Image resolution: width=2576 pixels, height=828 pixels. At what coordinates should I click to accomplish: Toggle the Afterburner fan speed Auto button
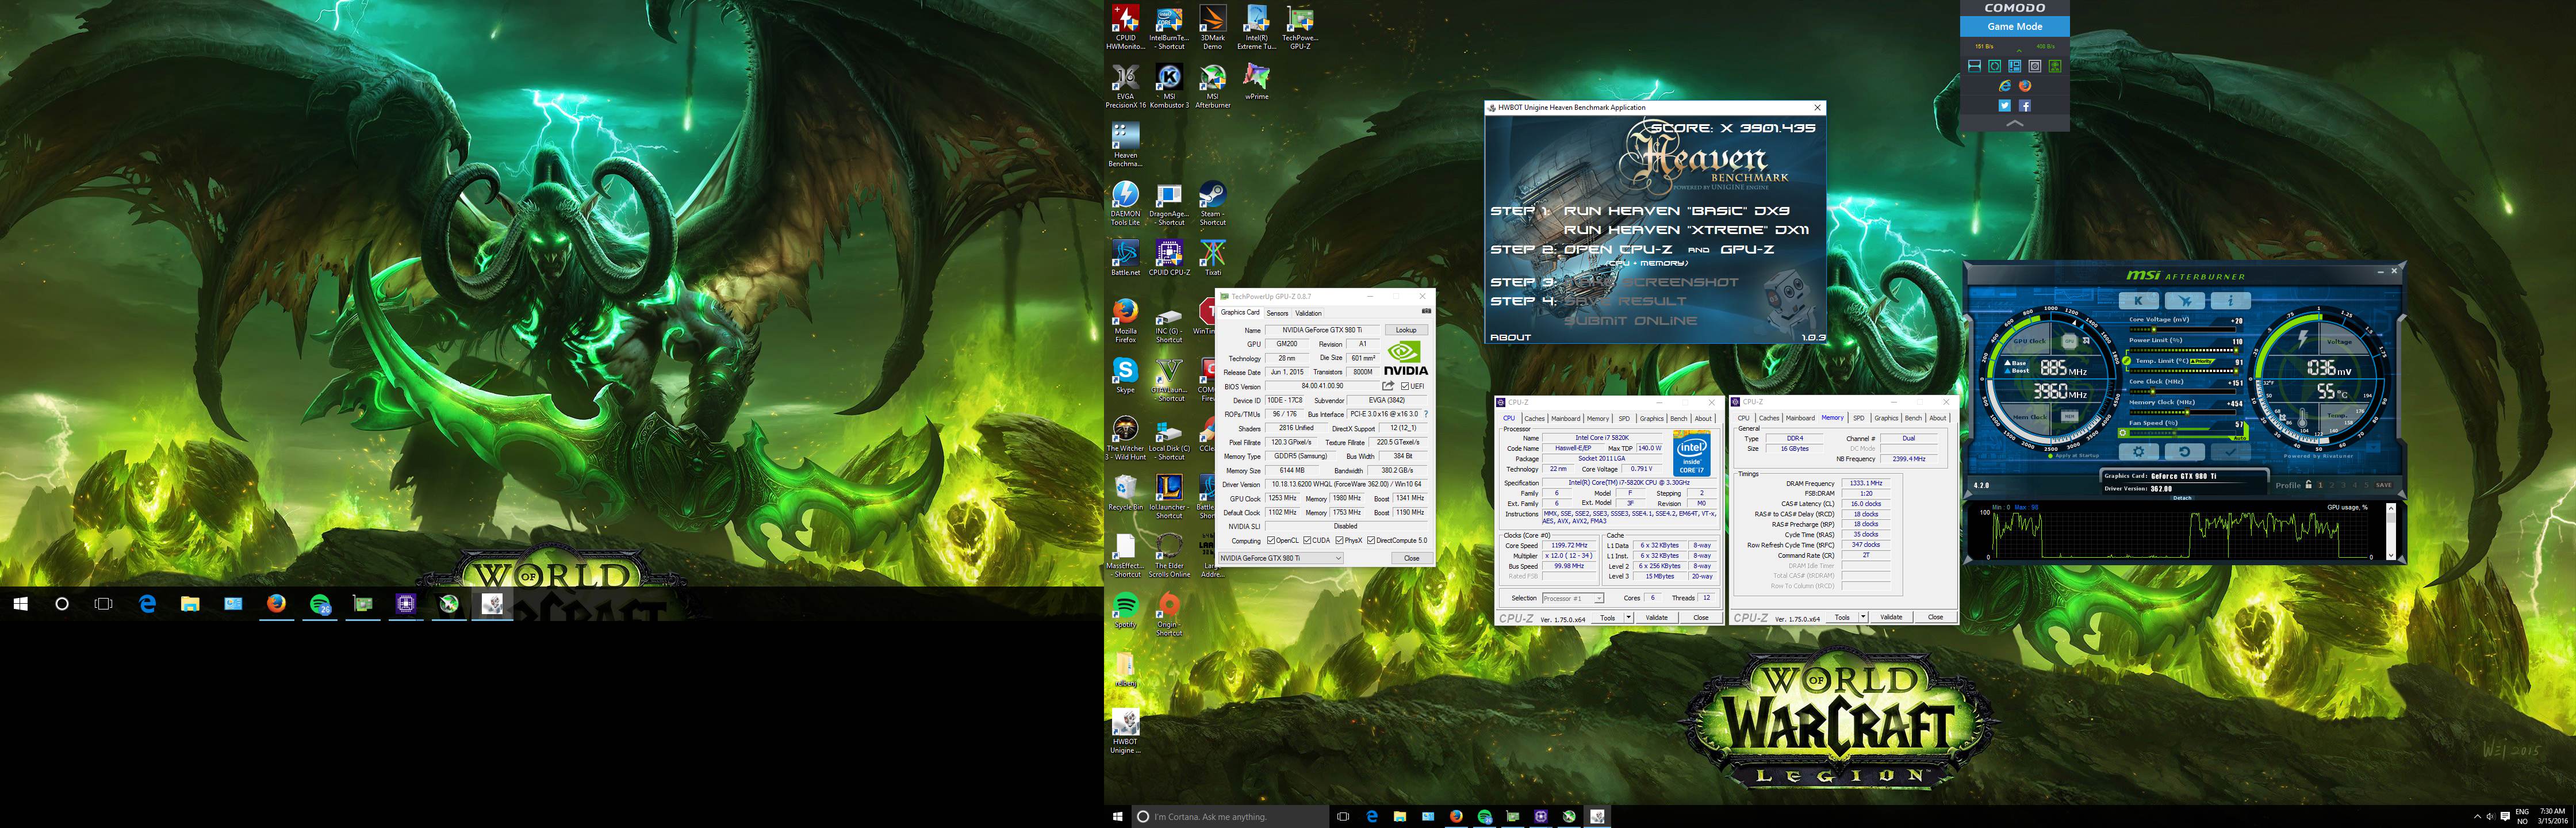pyautogui.click(x=2240, y=439)
